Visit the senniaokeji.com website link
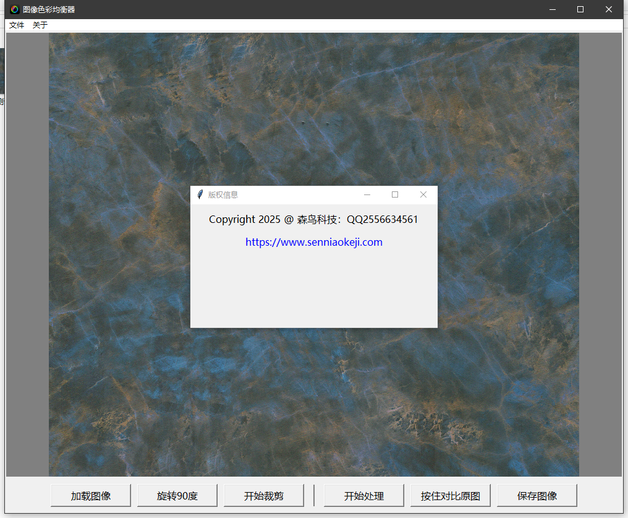 tap(314, 242)
